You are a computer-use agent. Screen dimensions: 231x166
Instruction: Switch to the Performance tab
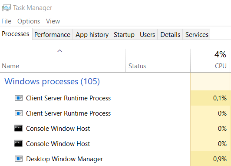coord(52,34)
